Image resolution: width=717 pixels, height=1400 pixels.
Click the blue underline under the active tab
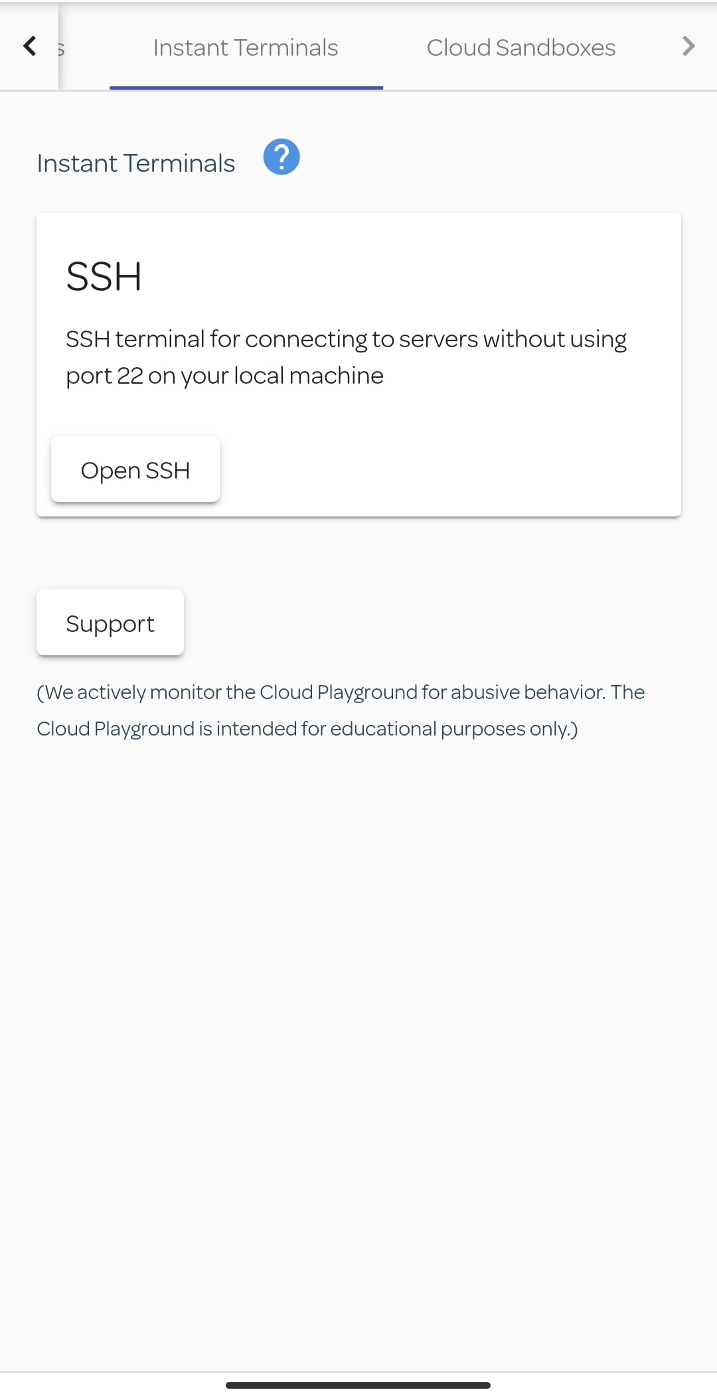pos(246,88)
